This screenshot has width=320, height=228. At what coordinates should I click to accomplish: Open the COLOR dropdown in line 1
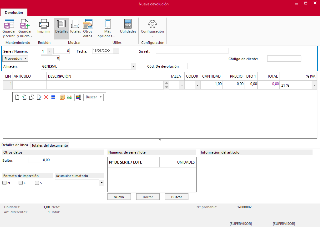click(x=198, y=85)
